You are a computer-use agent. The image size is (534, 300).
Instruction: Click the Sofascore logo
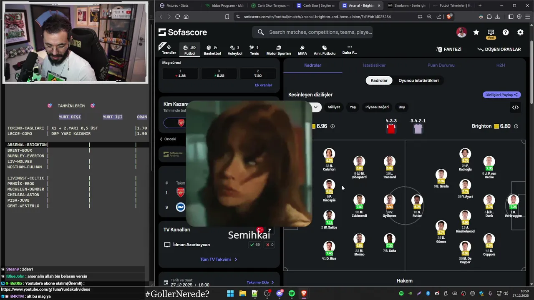coord(183,32)
